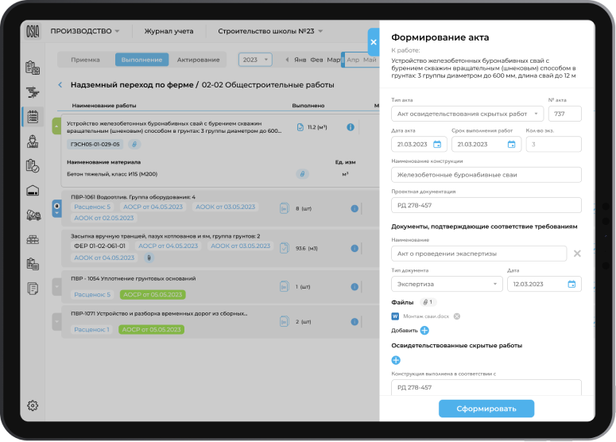The image size is (616, 442).
Task: Remove the Монтаж сваи.docx attachment
Action: [x=457, y=316]
